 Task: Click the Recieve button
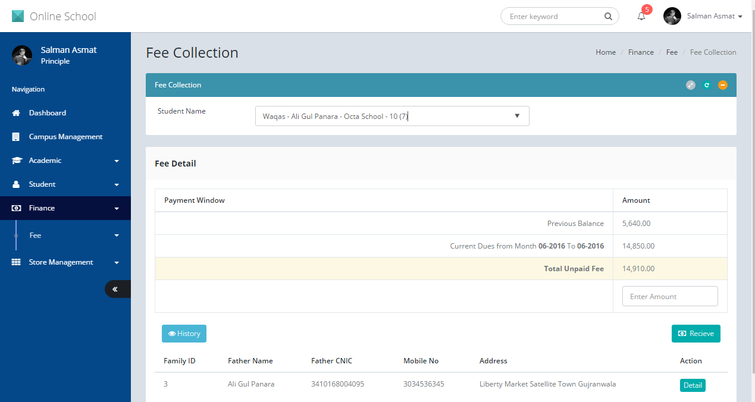[x=696, y=334]
